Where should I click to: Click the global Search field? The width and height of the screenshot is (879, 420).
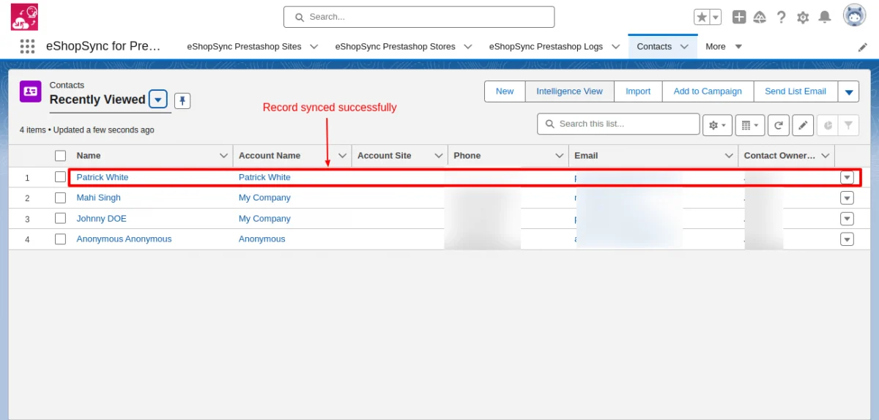click(419, 17)
